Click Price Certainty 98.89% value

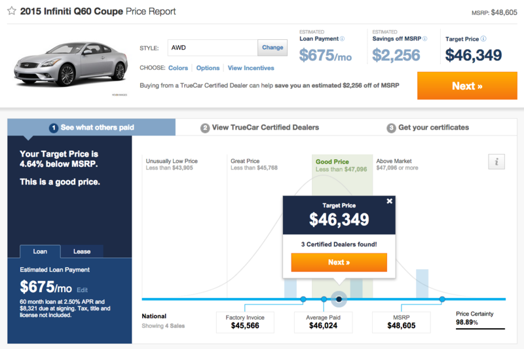point(467,322)
